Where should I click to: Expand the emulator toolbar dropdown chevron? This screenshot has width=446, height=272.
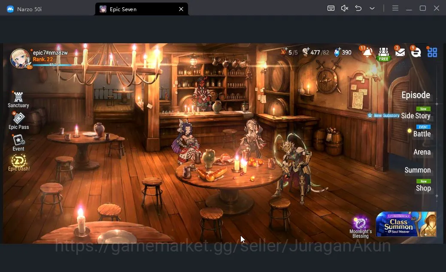pos(372,8)
